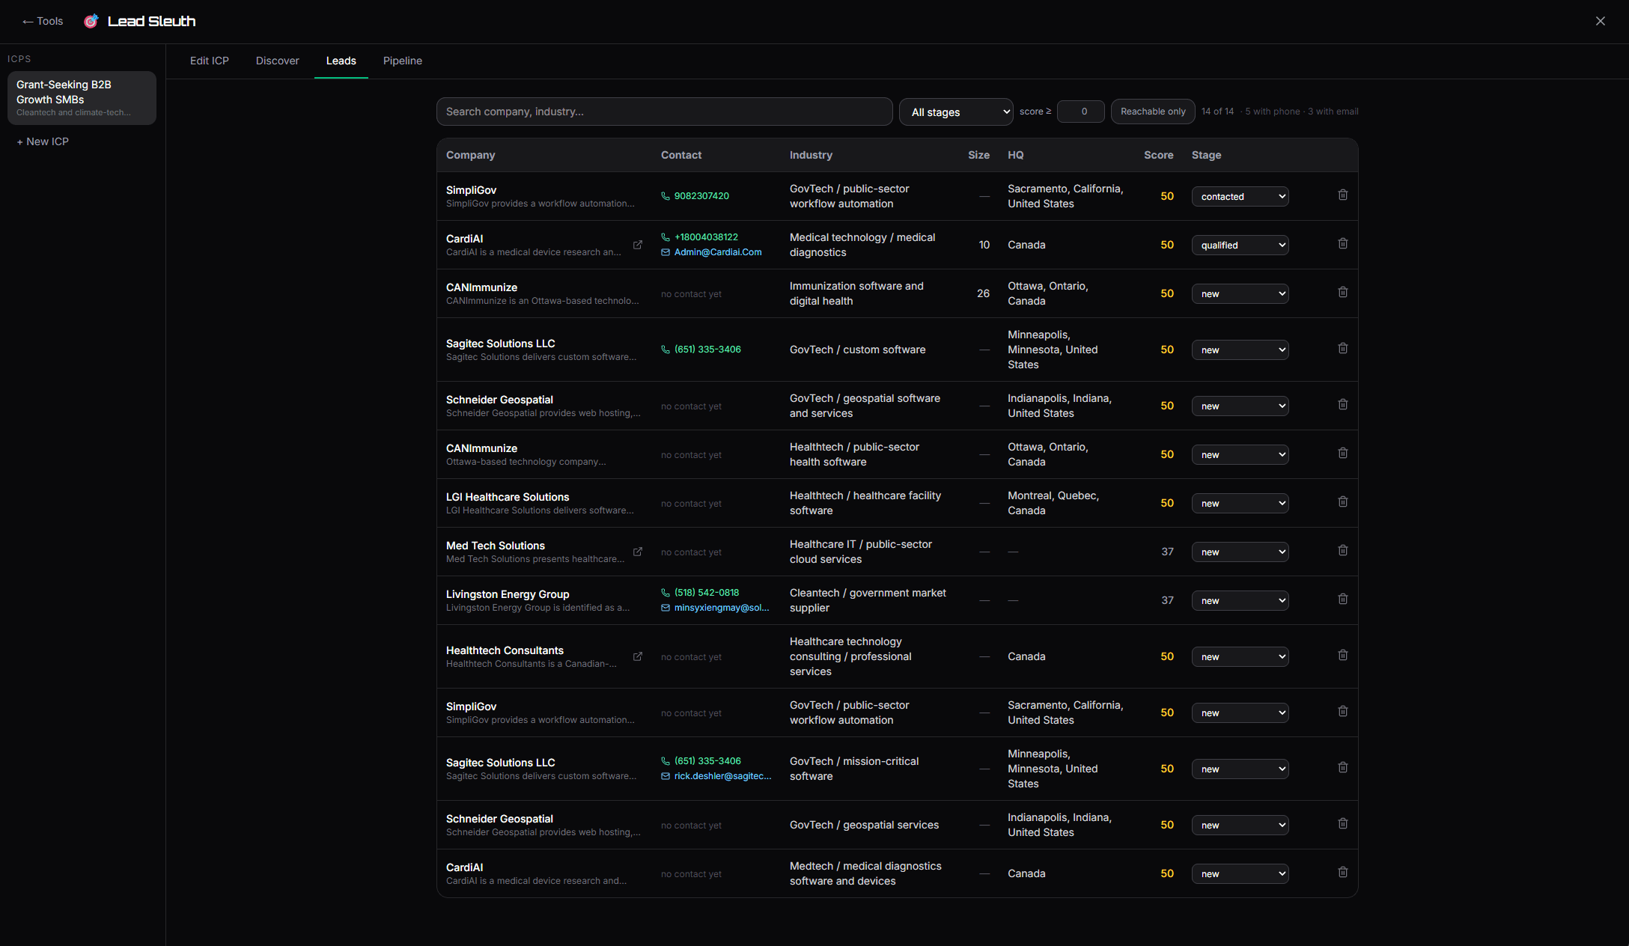Open stage dropdown for Schneider 'geospatial services' row
The image size is (1629, 946).
tap(1240, 825)
